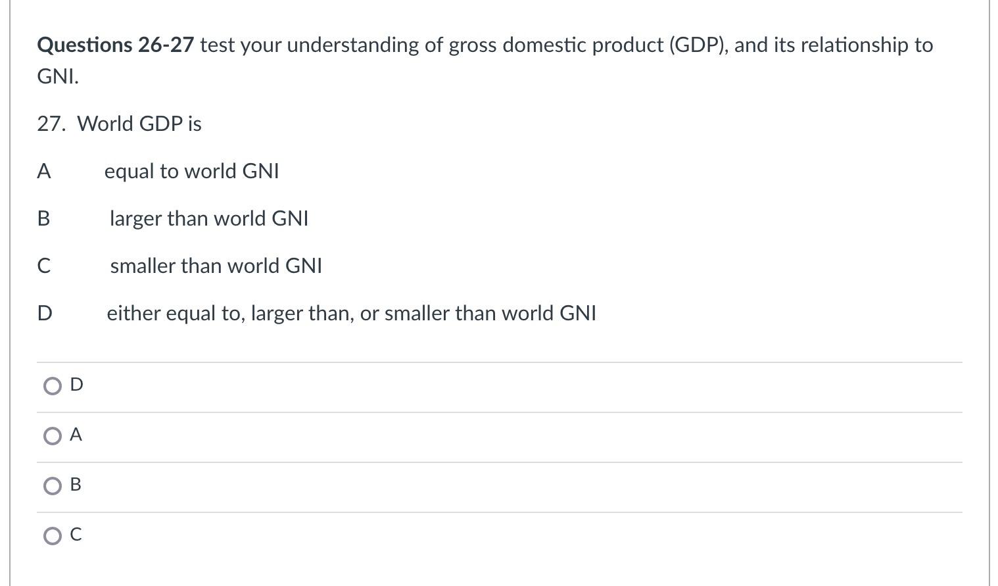Click 'either equal to, larger than, or smaller than world GNI'
Image resolution: width=998 pixels, height=586 pixels.
tap(351, 313)
